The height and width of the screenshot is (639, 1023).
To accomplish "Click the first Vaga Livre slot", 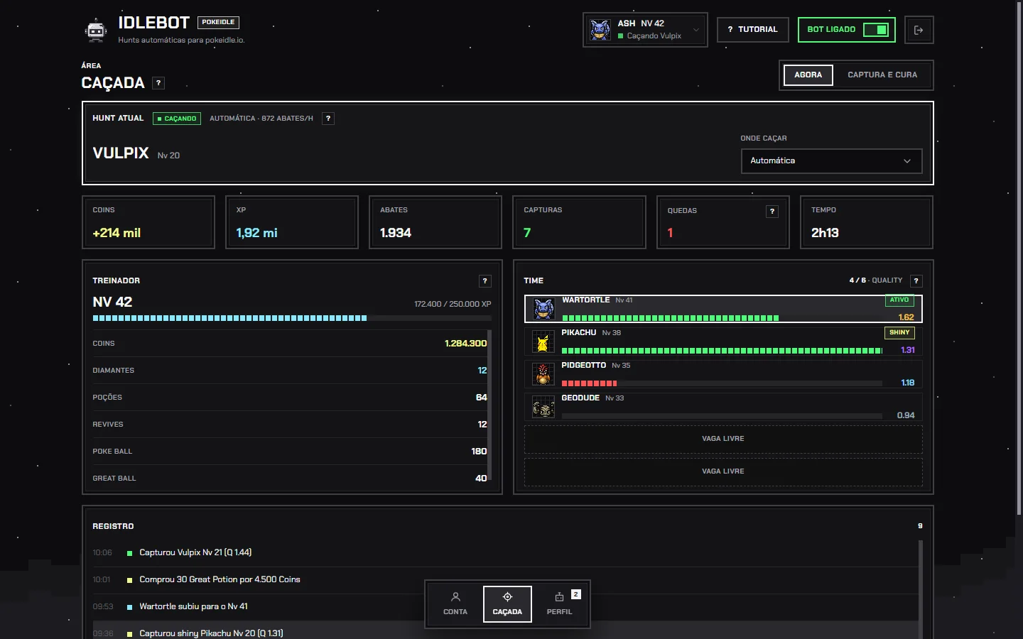I will (723, 439).
